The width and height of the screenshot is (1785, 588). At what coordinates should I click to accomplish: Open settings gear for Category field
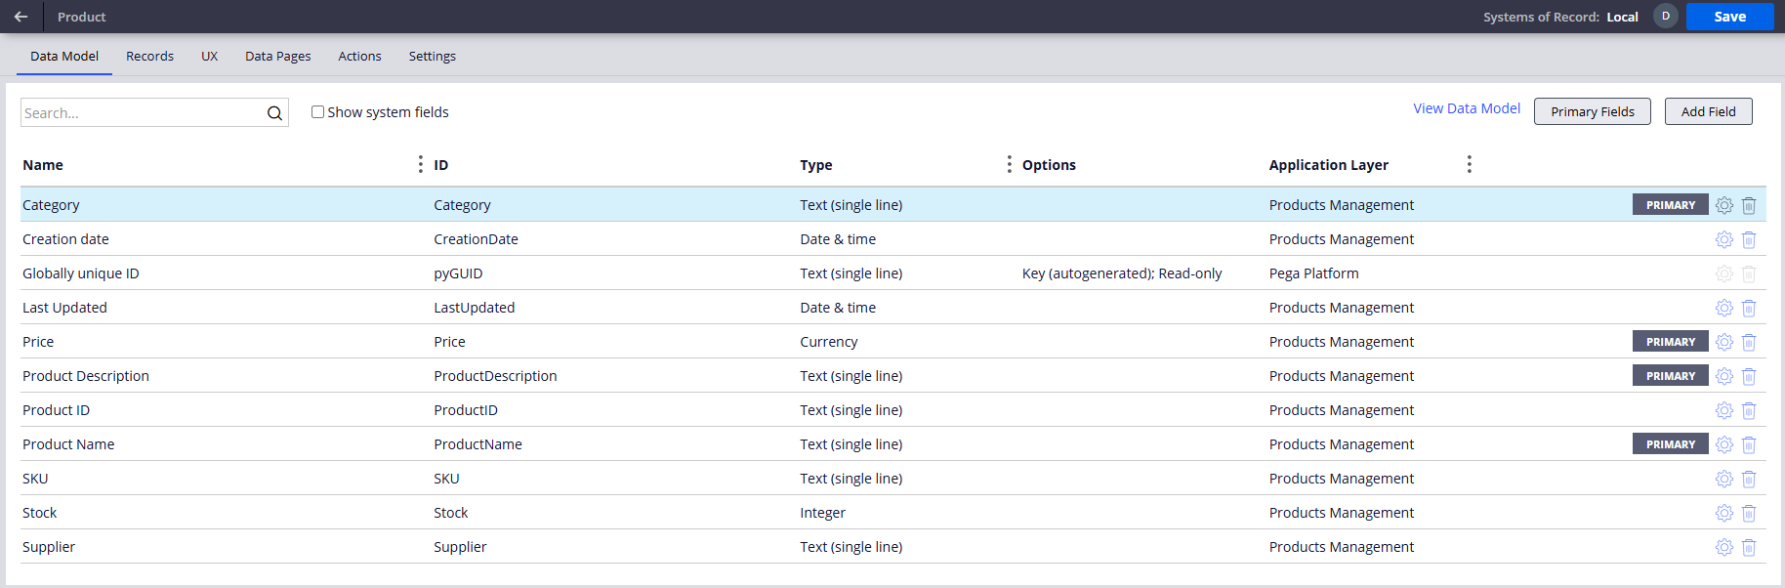1723,205
